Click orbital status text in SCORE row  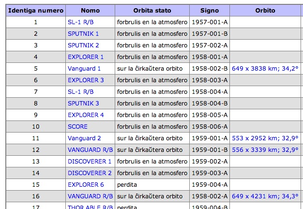pos(152,127)
